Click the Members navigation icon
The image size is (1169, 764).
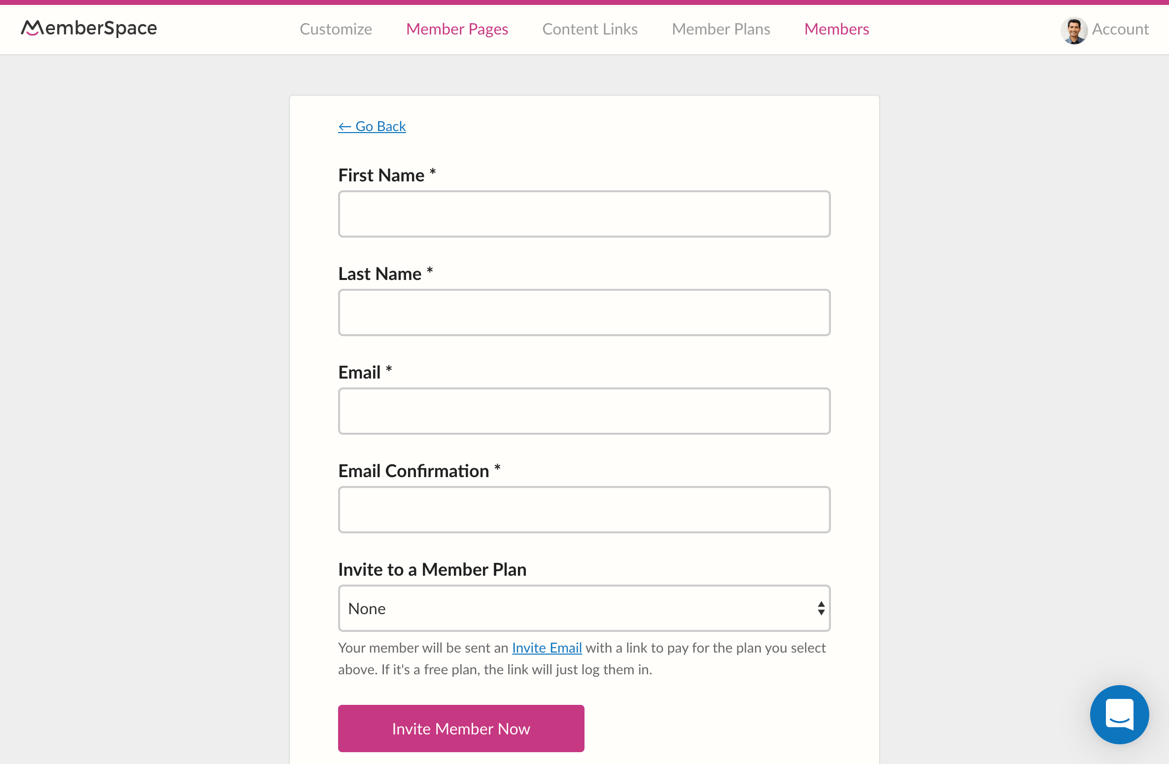coord(837,28)
